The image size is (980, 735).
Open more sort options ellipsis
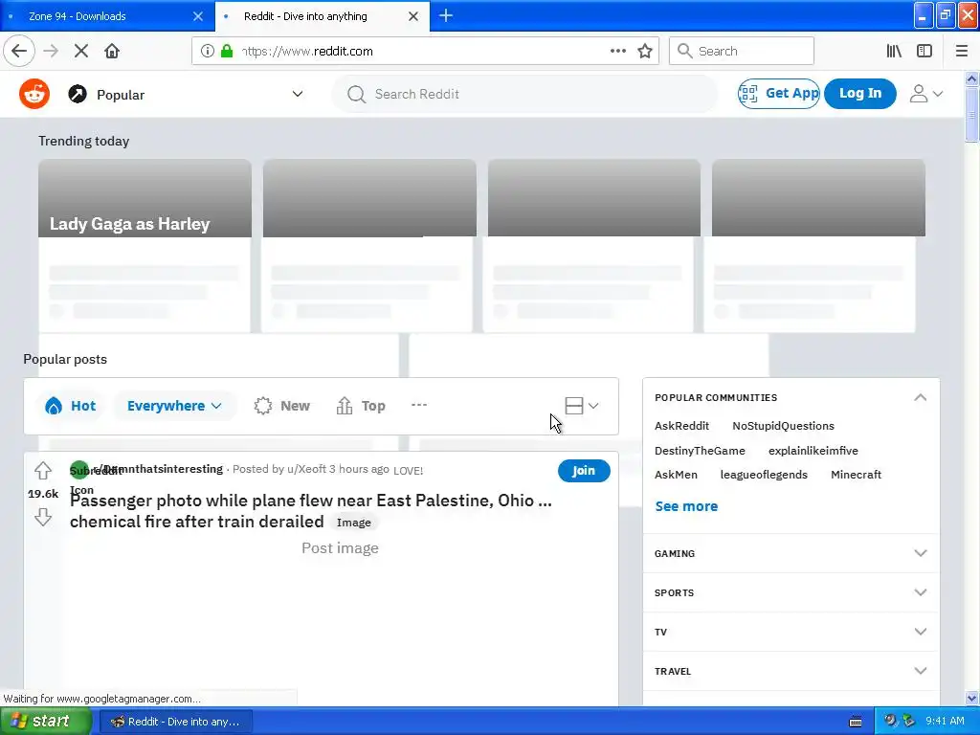[419, 405]
